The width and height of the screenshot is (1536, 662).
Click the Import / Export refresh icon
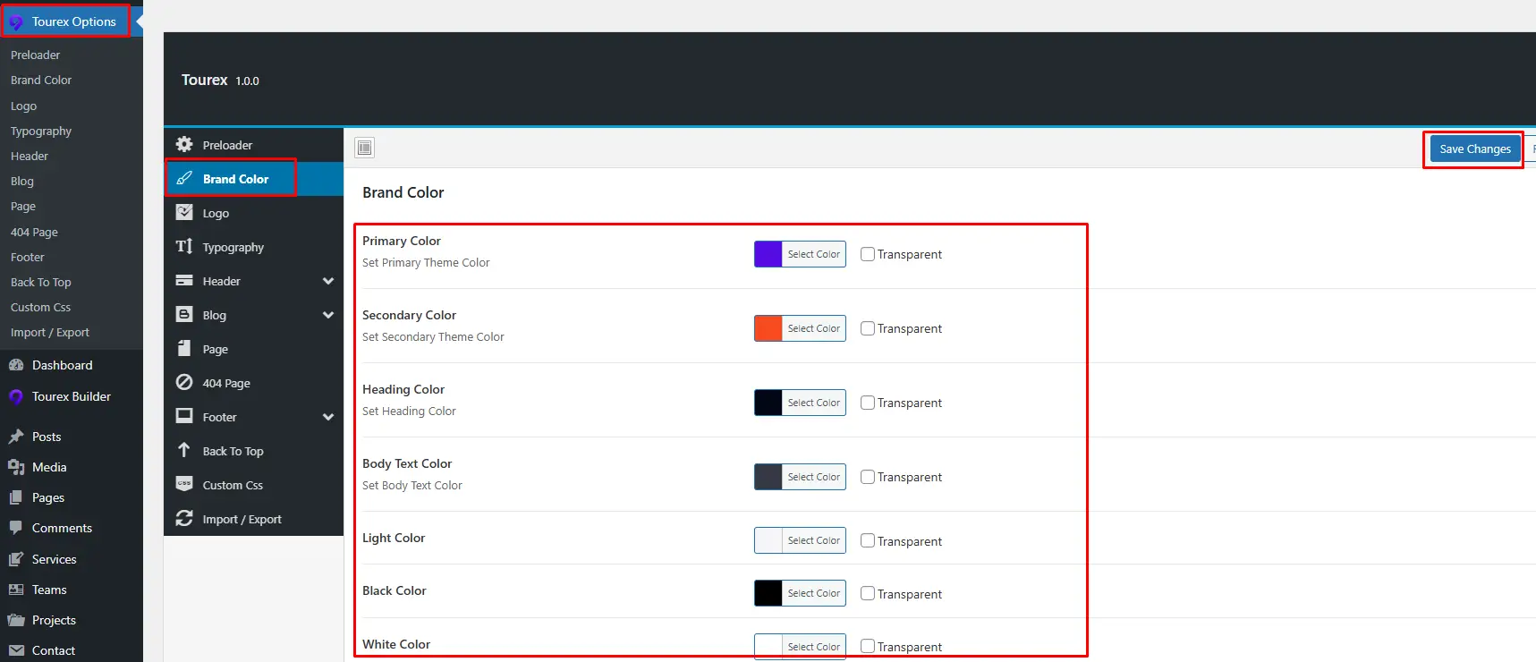(184, 518)
